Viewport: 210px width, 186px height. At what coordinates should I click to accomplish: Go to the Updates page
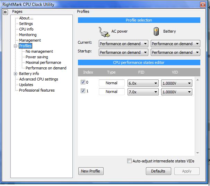pos(26,85)
